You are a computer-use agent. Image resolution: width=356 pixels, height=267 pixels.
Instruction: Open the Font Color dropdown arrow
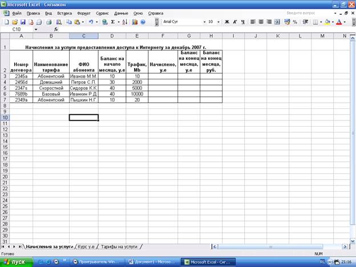(345, 22)
